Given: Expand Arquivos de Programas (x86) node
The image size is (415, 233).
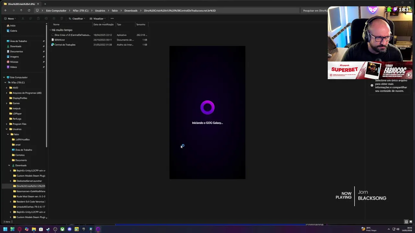Looking at the screenshot, I should tap(6, 93).
